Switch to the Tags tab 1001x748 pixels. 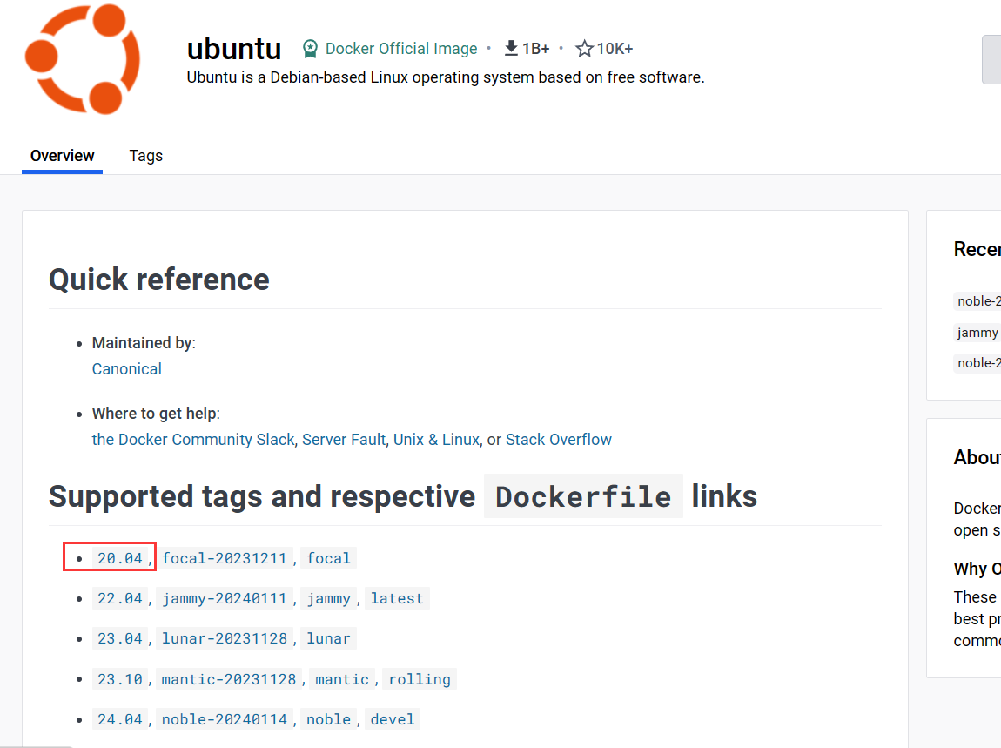pyautogui.click(x=145, y=156)
